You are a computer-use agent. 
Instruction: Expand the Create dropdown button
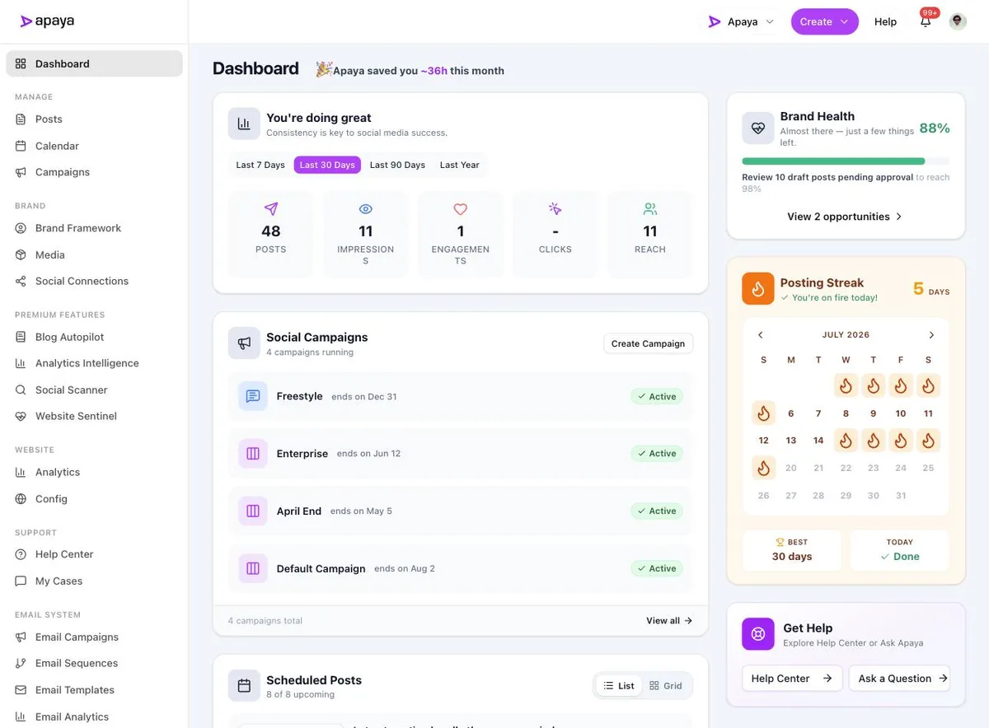(825, 21)
